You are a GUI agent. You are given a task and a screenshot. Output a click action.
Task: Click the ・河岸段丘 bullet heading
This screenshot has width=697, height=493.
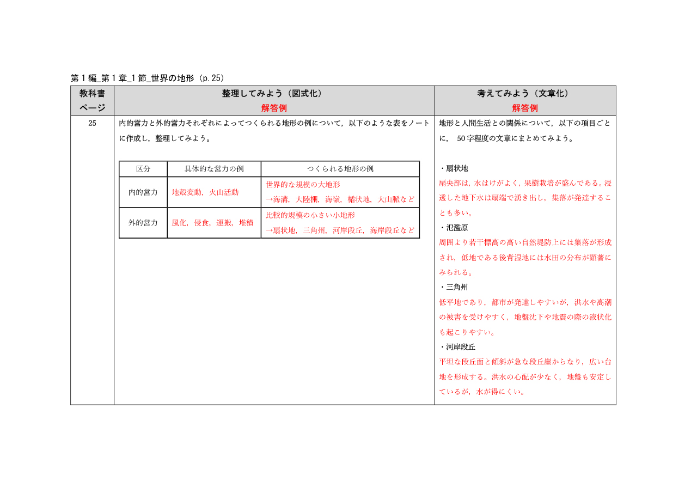[x=457, y=346]
